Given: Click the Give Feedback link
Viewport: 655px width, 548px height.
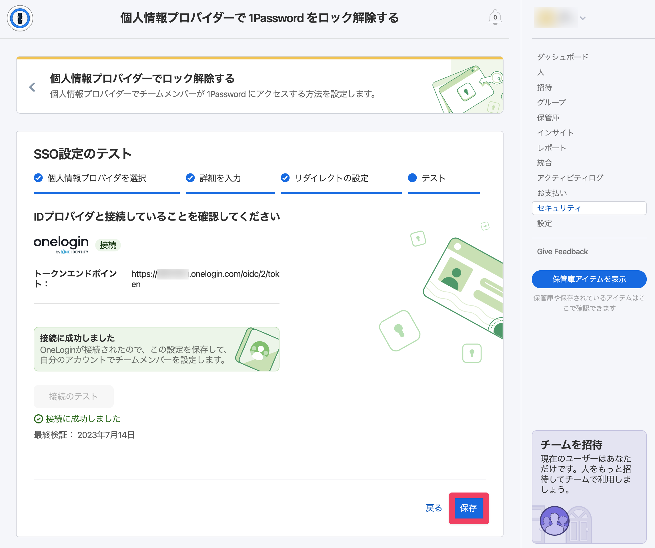Looking at the screenshot, I should point(562,252).
